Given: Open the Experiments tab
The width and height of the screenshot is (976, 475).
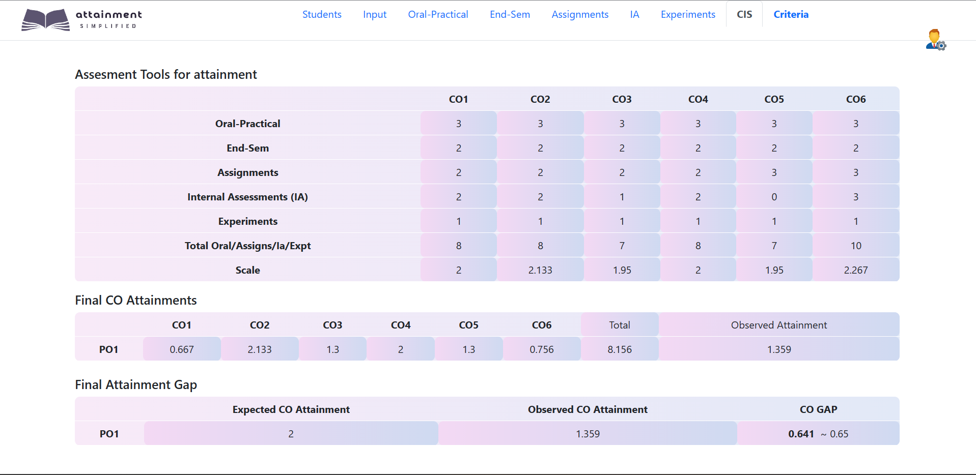Looking at the screenshot, I should click(688, 14).
